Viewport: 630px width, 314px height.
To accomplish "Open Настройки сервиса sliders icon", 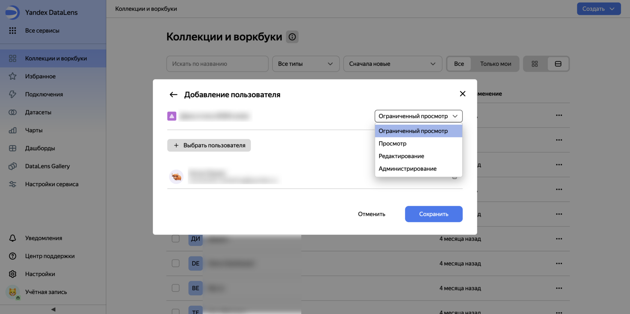I will (x=12, y=184).
